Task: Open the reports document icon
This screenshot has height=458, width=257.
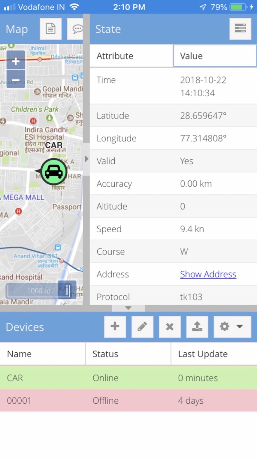Action: (51, 29)
